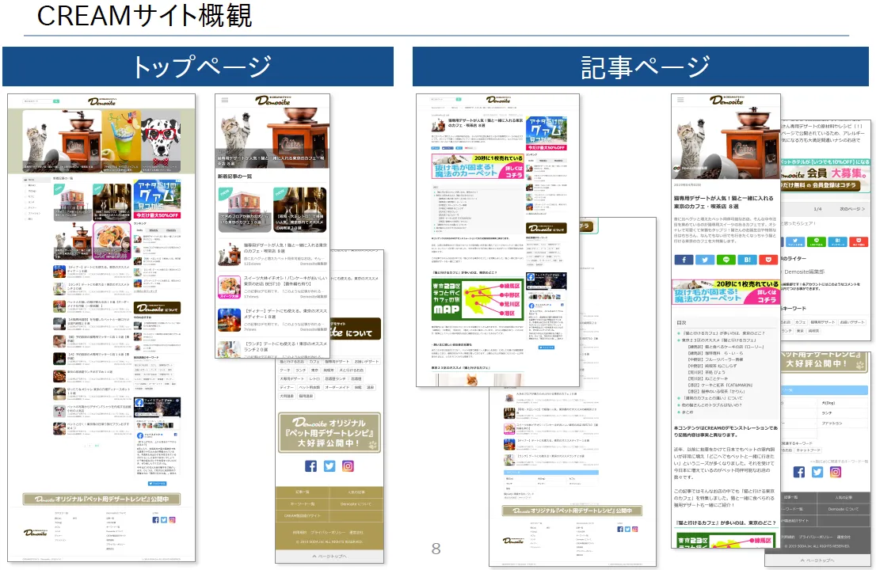This screenshot has height=570, width=876.
Task: Share via Twitter button below mobile article intro
Action: [705, 260]
